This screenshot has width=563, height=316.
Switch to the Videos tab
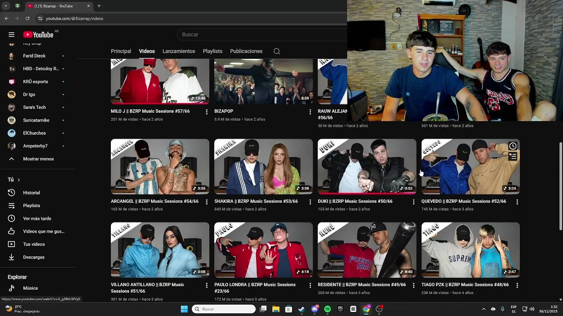(x=147, y=51)
